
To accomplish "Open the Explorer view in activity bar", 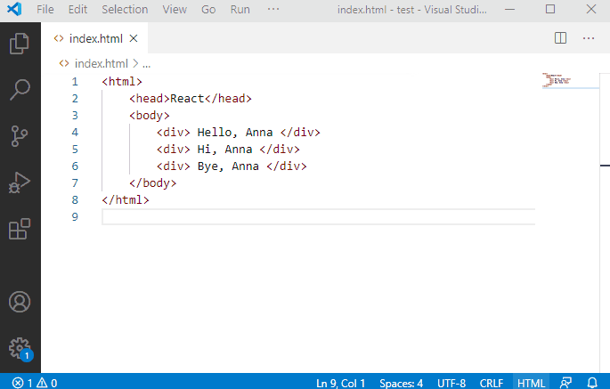I will pyautogui.click(x=20, y=44).
